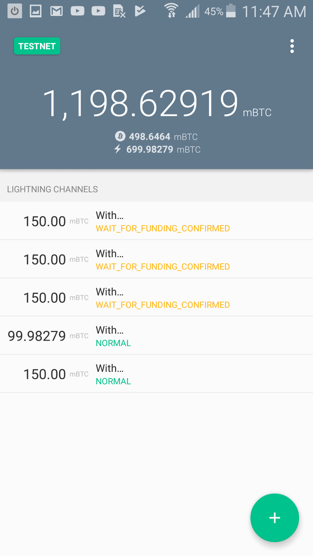Tap the TESTNET badge

point(37,46)
